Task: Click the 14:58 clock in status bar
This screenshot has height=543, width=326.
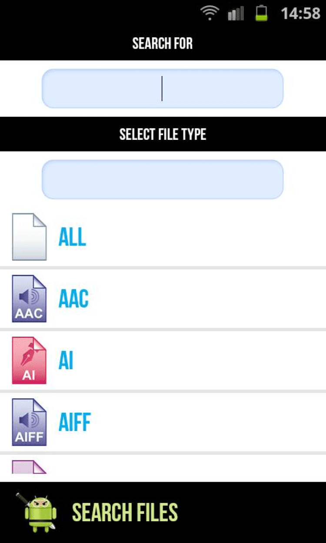Action: (x=300, y=13)
